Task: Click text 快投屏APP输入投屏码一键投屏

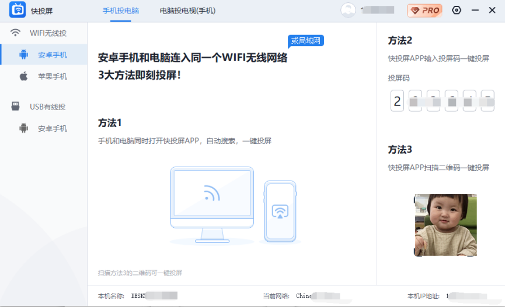Action: coord(438,58)
